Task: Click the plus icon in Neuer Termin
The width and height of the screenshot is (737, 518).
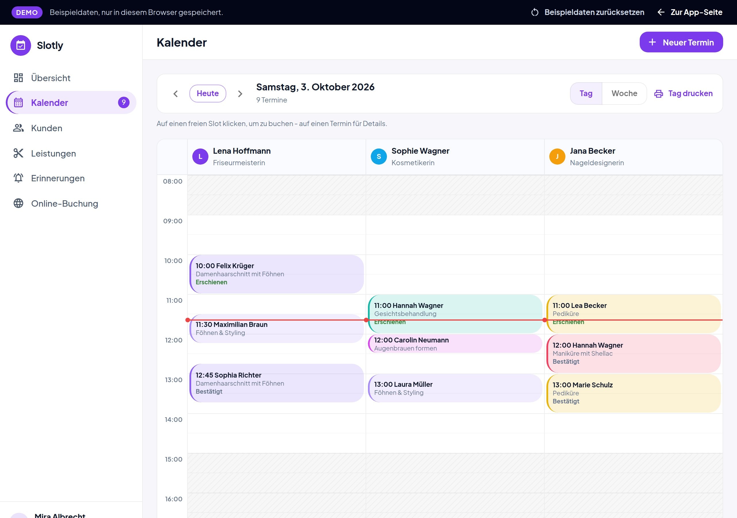Action: point(652,42)
